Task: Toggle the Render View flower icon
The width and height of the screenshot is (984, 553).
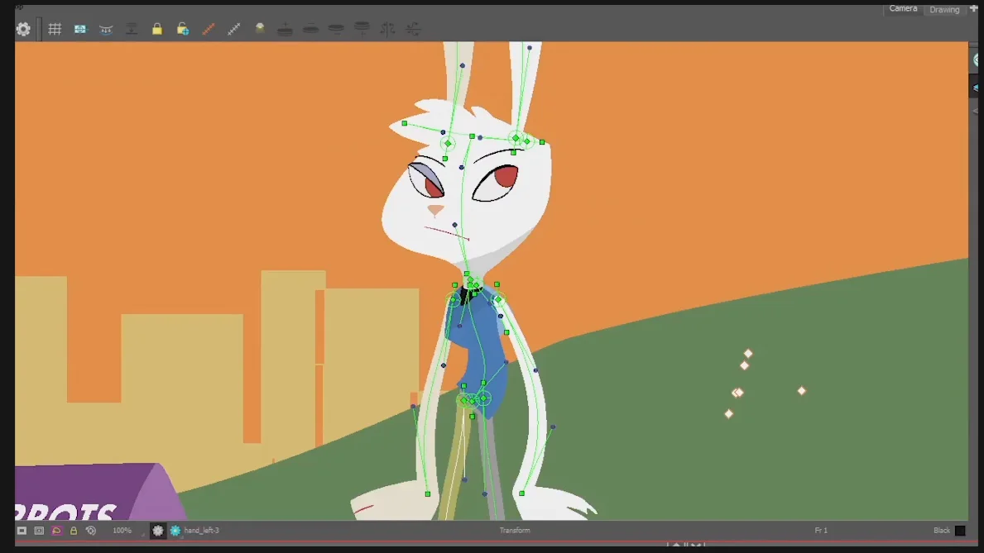Action: [157, 531]
